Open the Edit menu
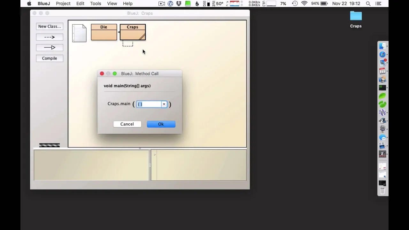409x230 pixels. [x=80, y=4]
